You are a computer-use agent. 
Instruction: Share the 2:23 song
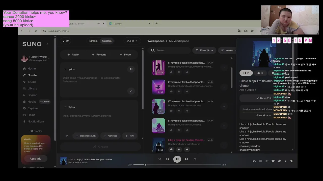pyautogui.click(x=187, y=111)
